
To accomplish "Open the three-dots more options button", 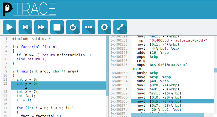I will pos(89,27).
